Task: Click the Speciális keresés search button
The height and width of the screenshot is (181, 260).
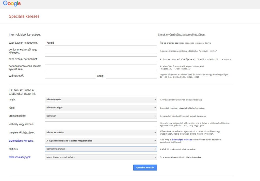Action: [x=145, y=168]
